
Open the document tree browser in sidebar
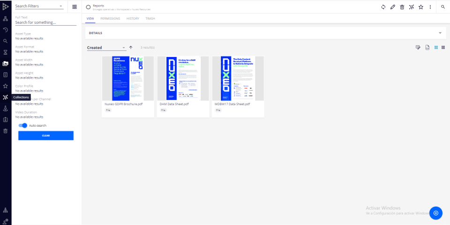click(x=5, y=19)
